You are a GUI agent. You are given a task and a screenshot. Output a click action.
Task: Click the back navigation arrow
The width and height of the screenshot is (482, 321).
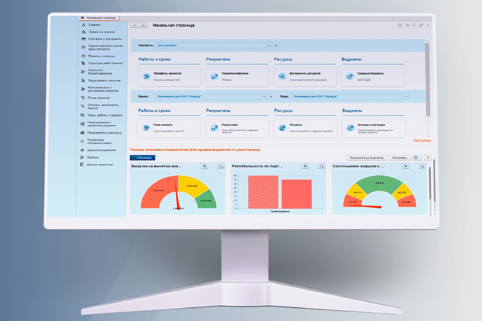(135, 25)
